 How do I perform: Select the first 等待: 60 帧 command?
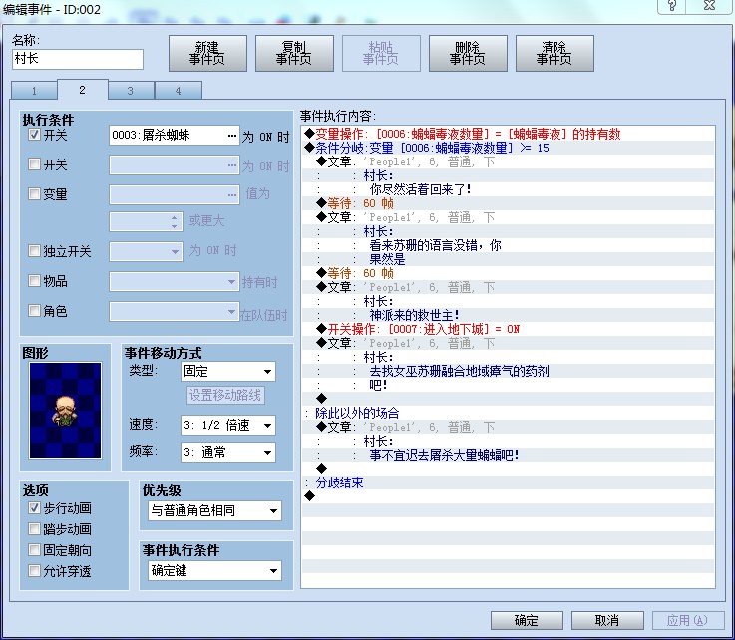click(509, 203)
